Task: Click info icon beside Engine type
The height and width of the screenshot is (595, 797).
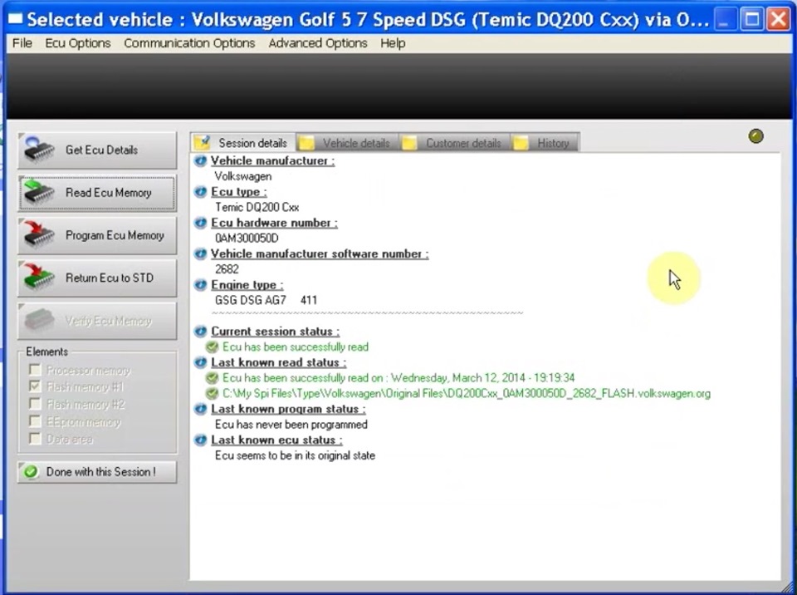Action: point(201,284)
